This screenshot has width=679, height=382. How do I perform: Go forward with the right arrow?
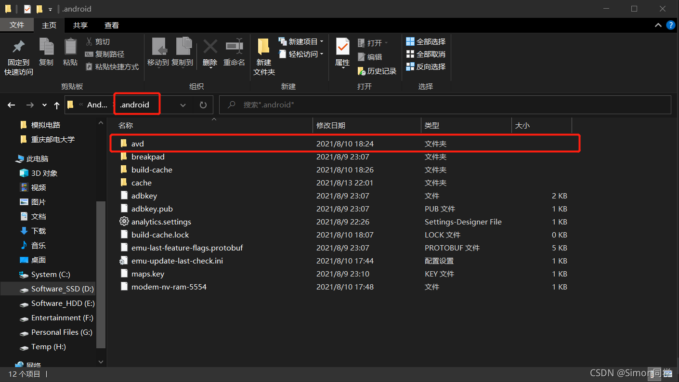tap(30, 105)
